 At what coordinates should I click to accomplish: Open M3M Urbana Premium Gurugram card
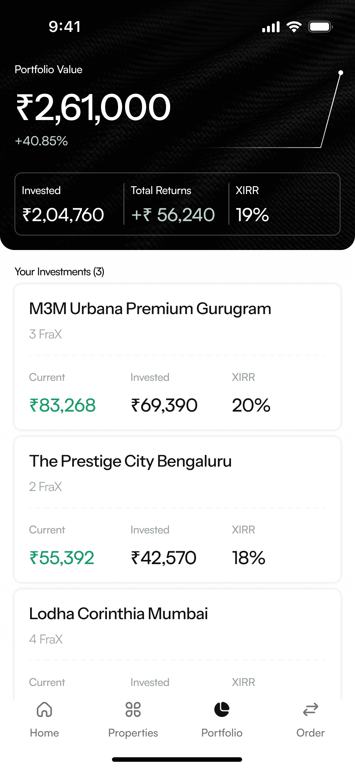click(177, 357)
